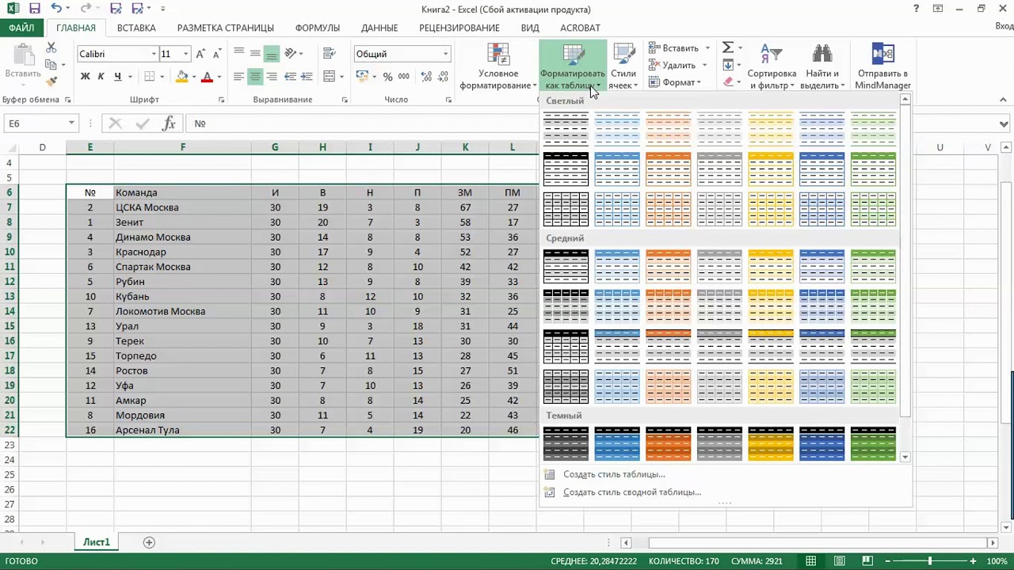Click the fill color bucket icon
Image resolution: width=1014 pixels, height=570 pixels.
click(182, 77)
